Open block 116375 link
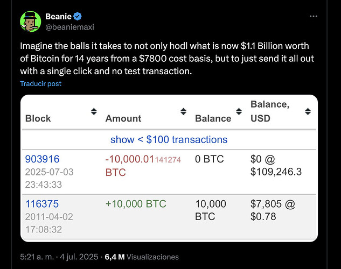Image resolution: width=341 pixels, height=269 pixels. (x=42, y=204)
